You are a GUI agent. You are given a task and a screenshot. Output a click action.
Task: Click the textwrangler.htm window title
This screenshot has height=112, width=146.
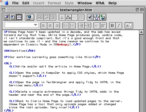point(76,10)
